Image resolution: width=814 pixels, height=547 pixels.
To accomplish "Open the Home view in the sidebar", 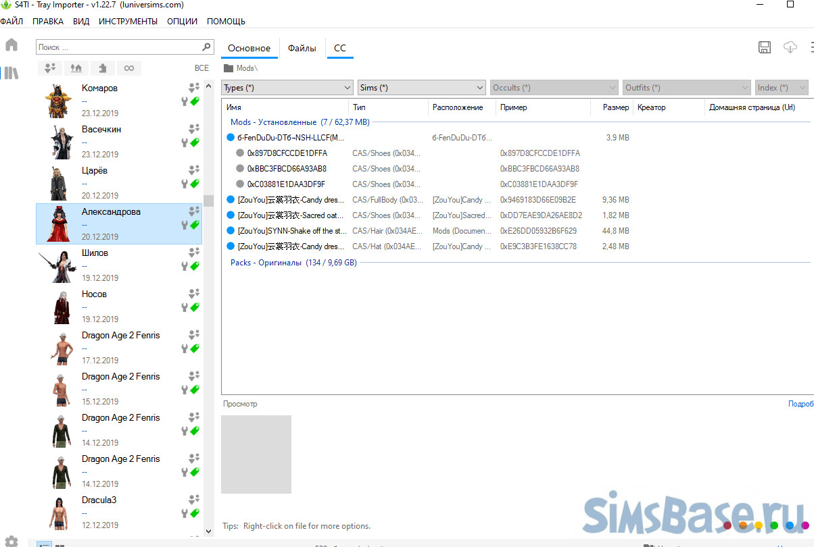I will point(11,45).
